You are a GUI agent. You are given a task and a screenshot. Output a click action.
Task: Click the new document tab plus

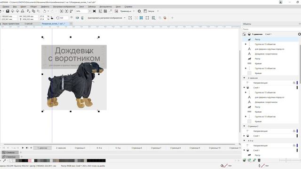(x=71, y=23)
